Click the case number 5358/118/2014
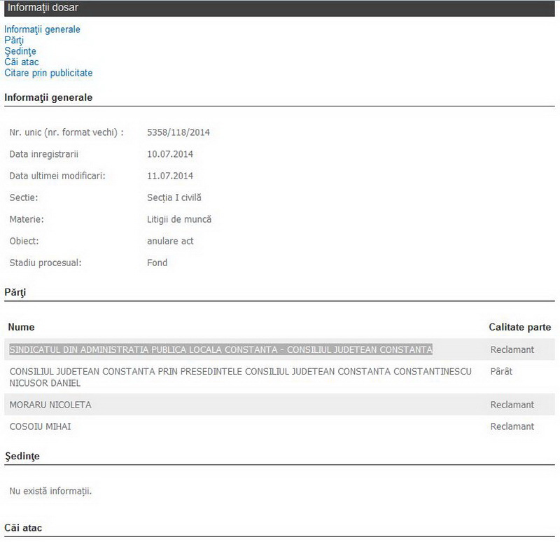 (x=178, y=132)
